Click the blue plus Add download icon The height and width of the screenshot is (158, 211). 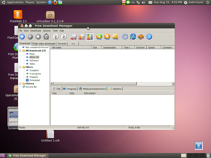click(22, 37)
